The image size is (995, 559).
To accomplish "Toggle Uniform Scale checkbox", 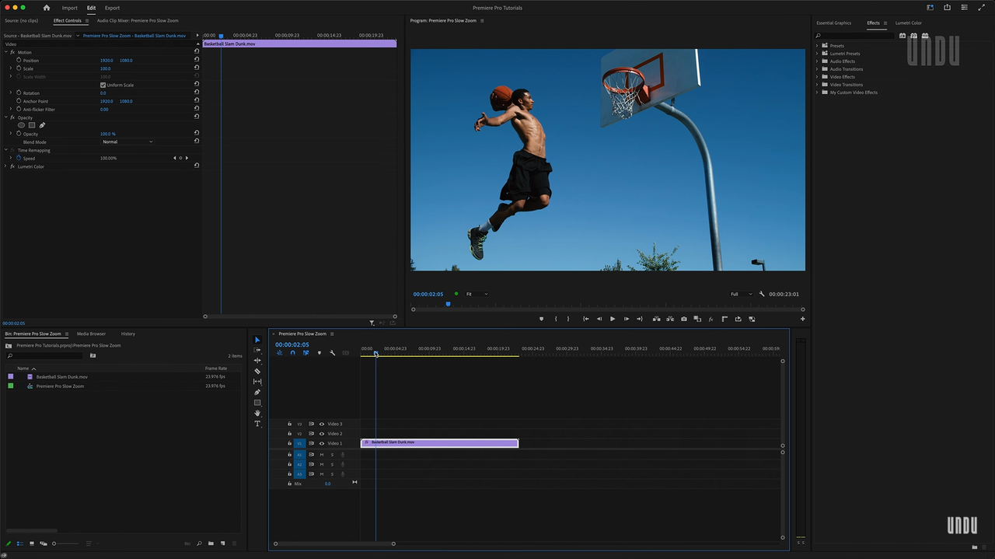I will 103,85.
